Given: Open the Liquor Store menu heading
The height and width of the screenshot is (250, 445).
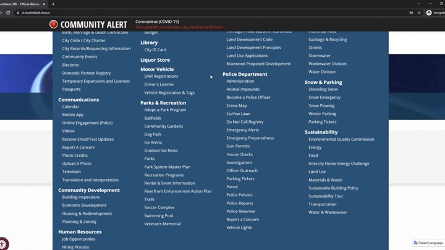Looking at the screenshot, I should click(155, 60).
